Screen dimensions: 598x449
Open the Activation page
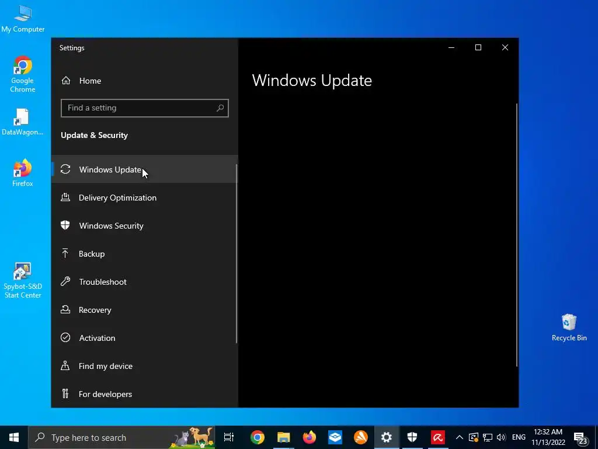(x=145, y=338)
